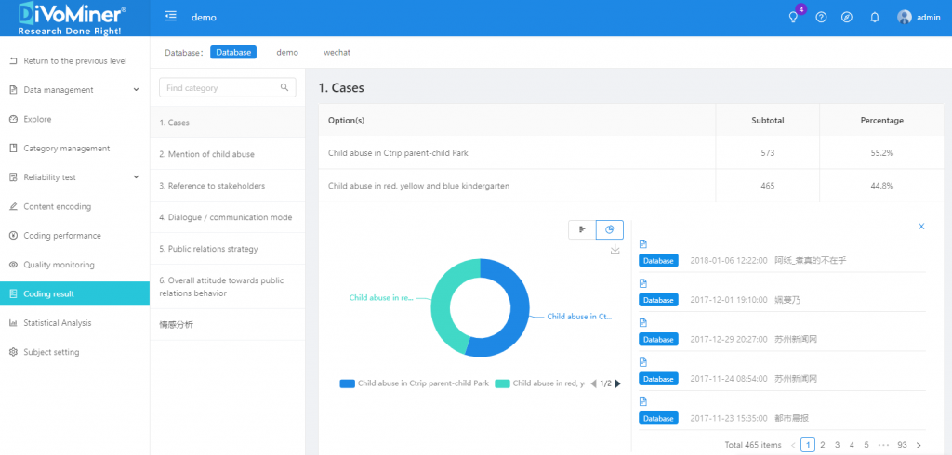Select the wechat database tab
The height and width of the screenshot is (455, 952).
pyautogui.click(x=337, y=53)
